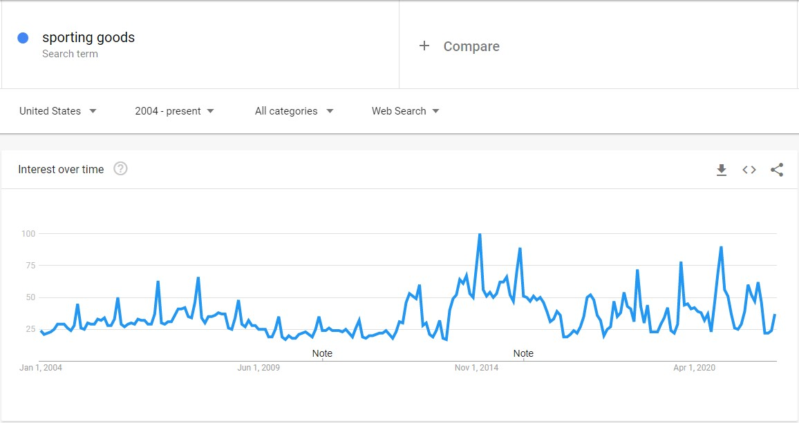Open the Web Search type dropdown
Image resolution: width=799 pixels, height=423 pixels.
click(x=405, y=111)
